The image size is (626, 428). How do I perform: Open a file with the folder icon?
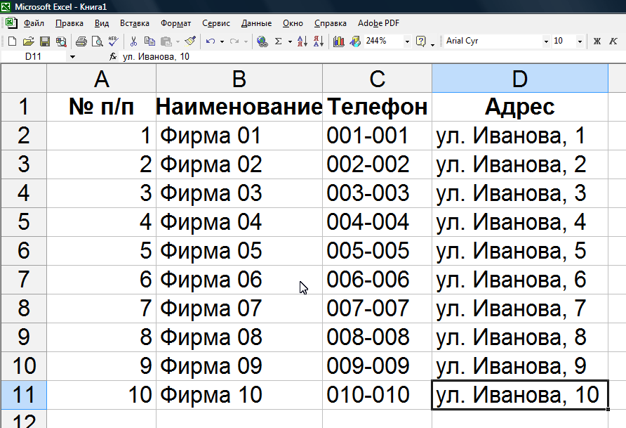pyautogui.click(x=28, y=41)
